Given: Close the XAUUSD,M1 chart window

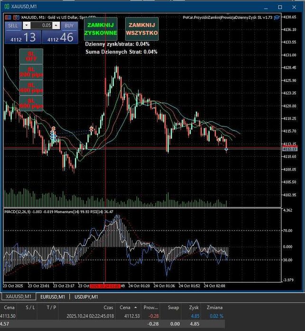Looking at the screenshot, I should 294,7.
